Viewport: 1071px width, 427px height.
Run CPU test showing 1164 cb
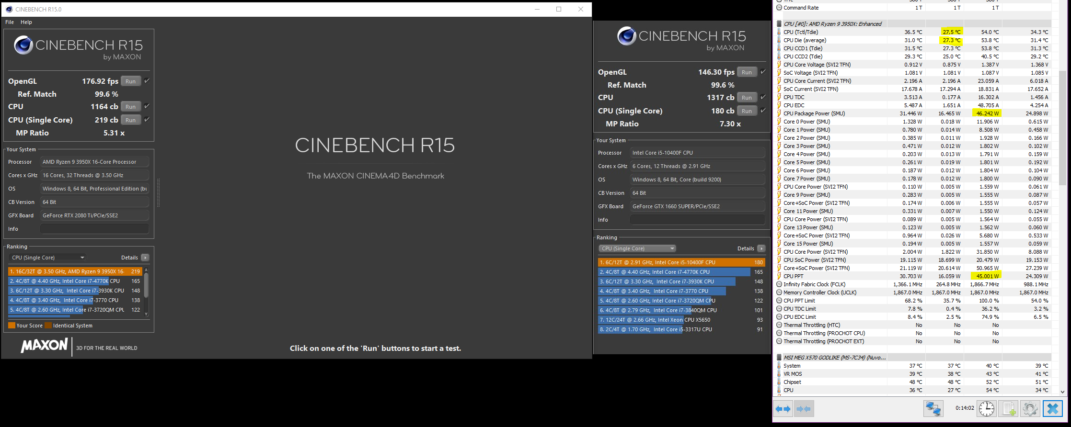[131, 107]
